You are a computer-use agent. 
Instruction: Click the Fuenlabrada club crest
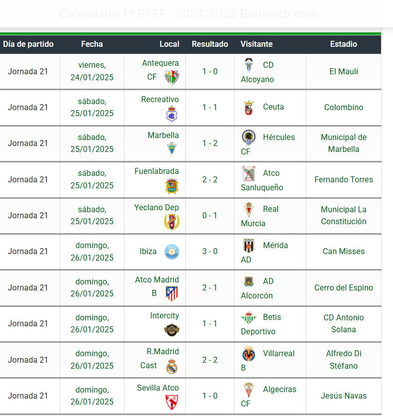click(x=172, y=186)
